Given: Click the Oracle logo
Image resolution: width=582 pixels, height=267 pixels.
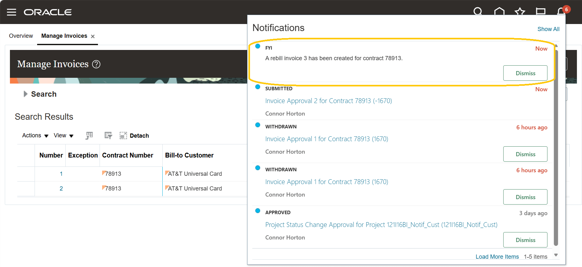Looking at the screenshot, I should click(48, 12).
